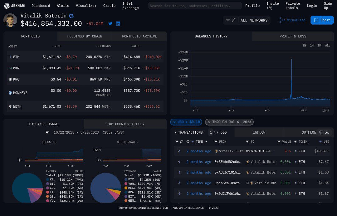
Task: Toggle TIME sort dropdown arrow
Action: 206,142
